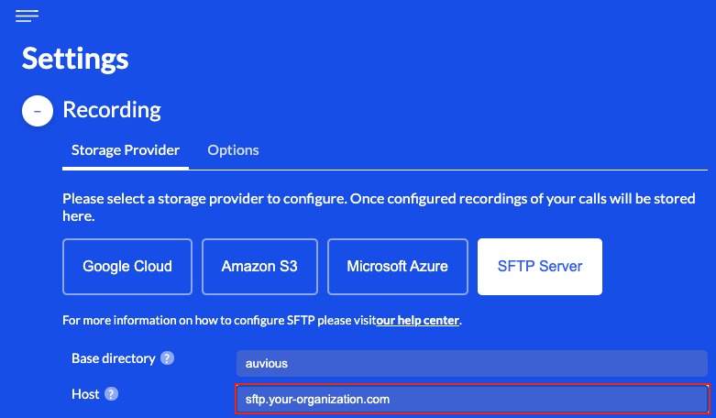Select the SFTP Server provider
This screenshot has width=716, height=418.
click(540, 267)
